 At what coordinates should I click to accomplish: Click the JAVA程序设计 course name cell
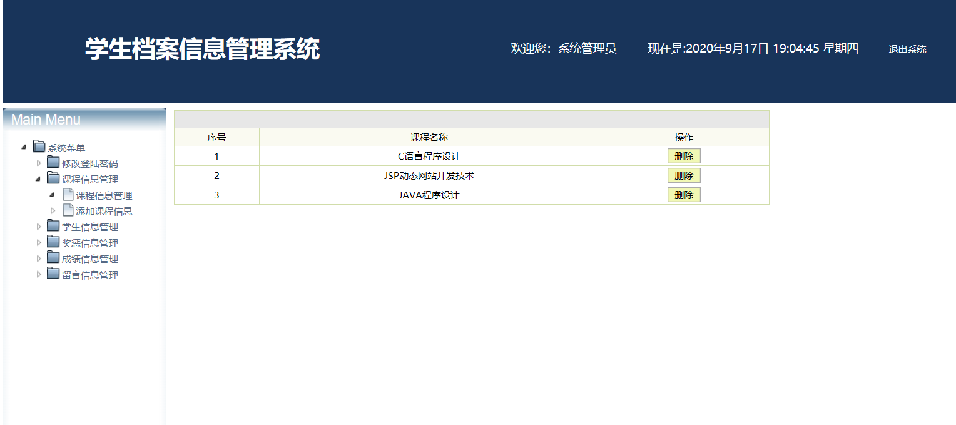click(x=429, y=195)
